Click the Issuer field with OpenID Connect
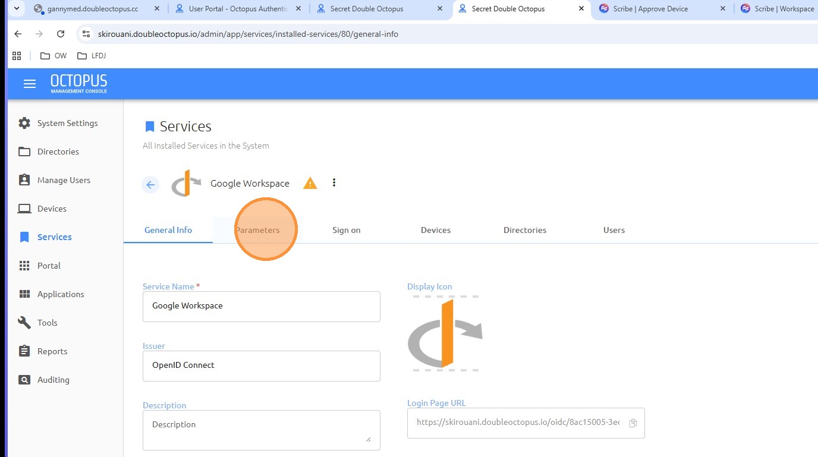818x457 pixels. pos(262,366)
